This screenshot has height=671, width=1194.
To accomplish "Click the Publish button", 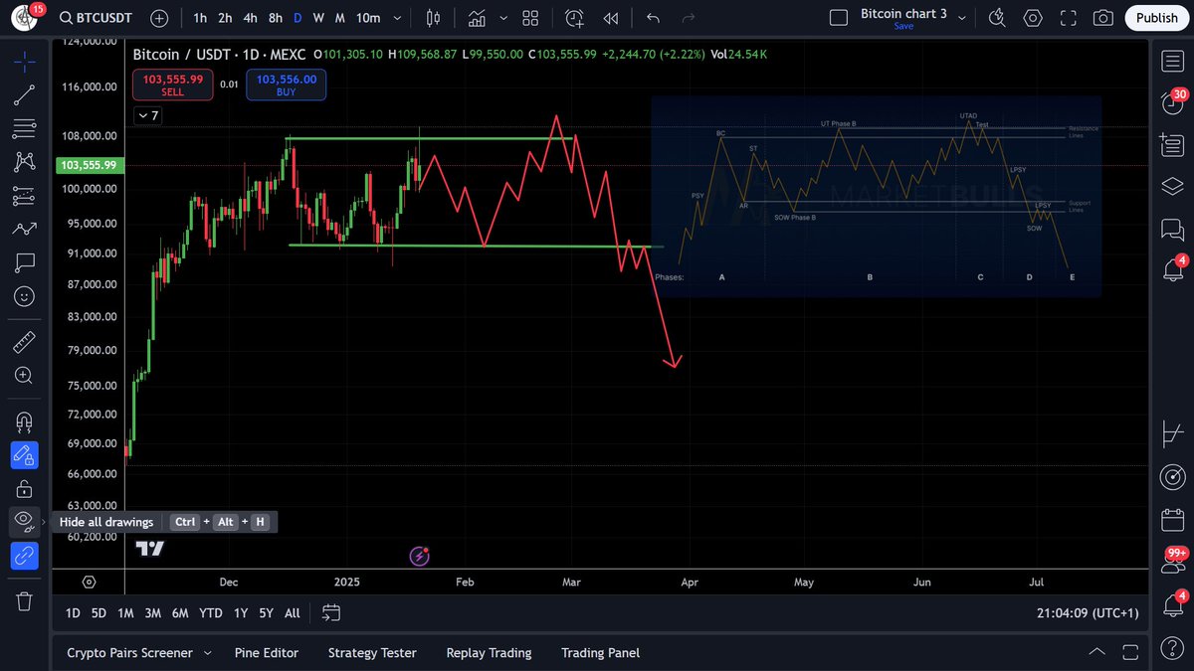I will click(x=1156, y=18).
